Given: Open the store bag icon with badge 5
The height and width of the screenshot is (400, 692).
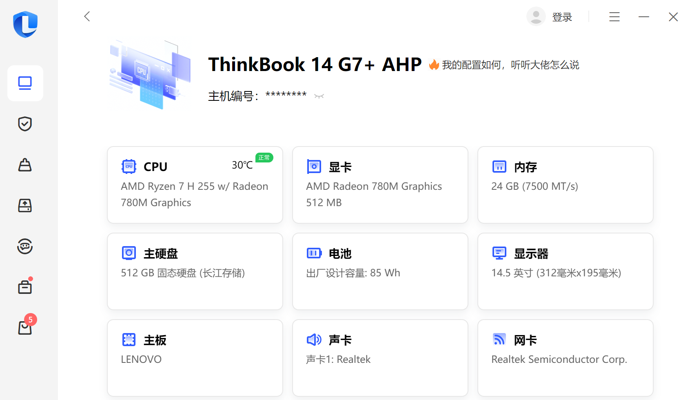Looking at the screenshot, I should [x=25, y=327].
